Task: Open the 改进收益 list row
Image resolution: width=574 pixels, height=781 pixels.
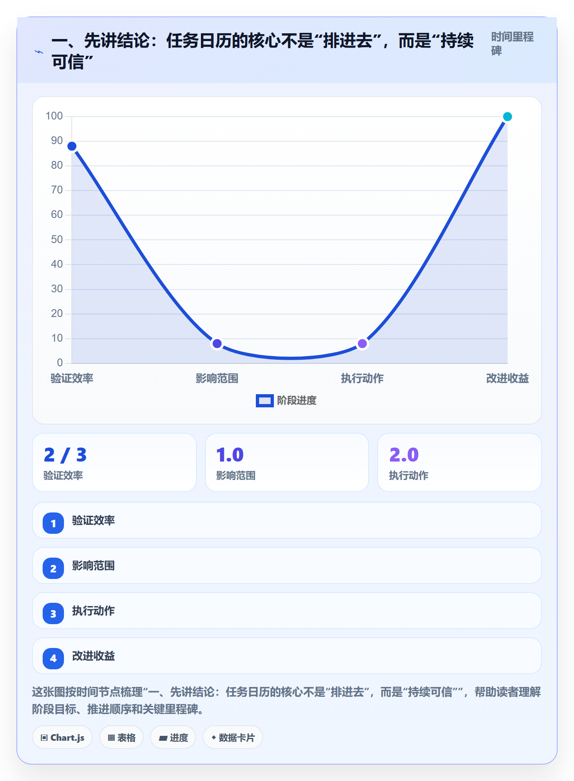Action: tap(287, 656)
